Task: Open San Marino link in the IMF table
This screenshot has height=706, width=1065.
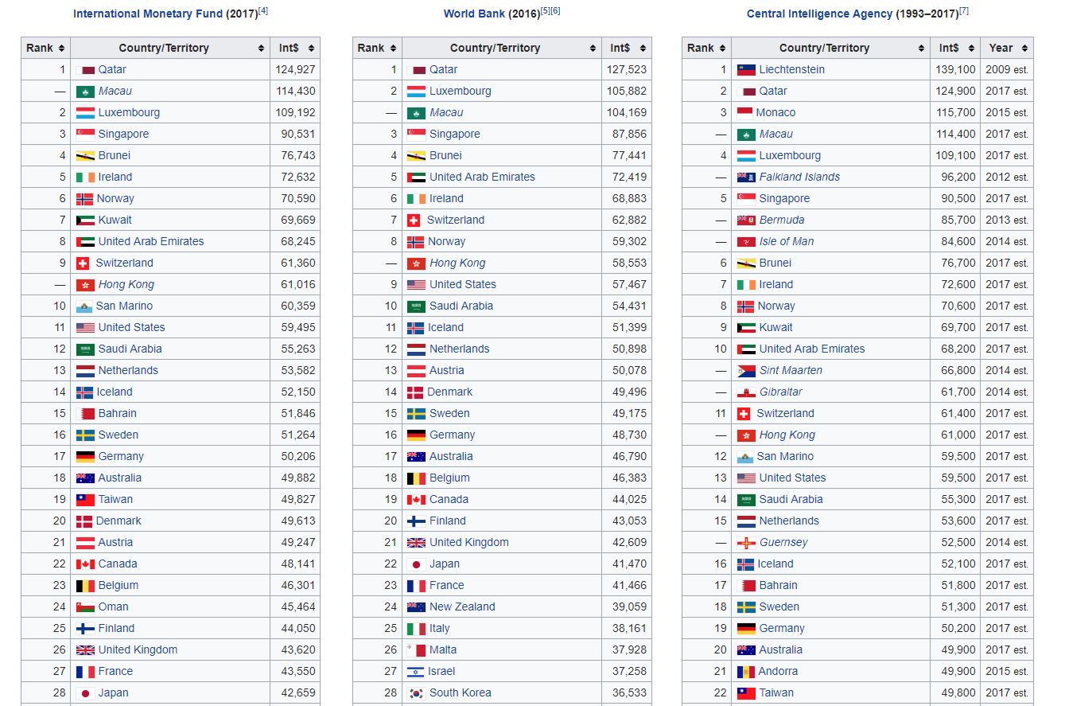Action: 124,306
